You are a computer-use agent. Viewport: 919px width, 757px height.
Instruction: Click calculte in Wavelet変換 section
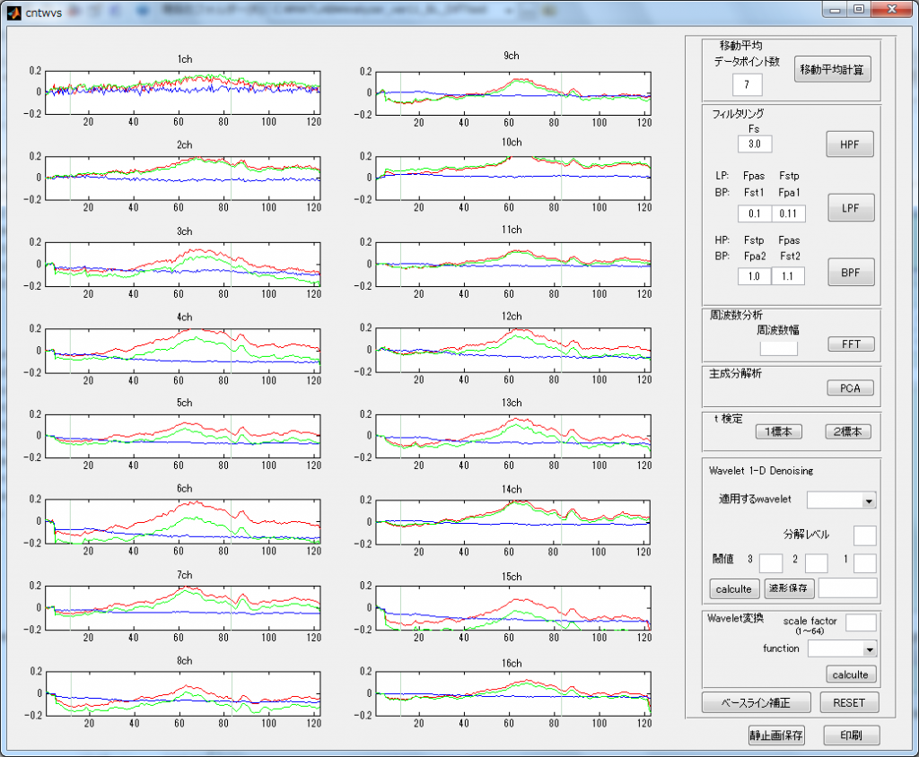click(850, 674)
